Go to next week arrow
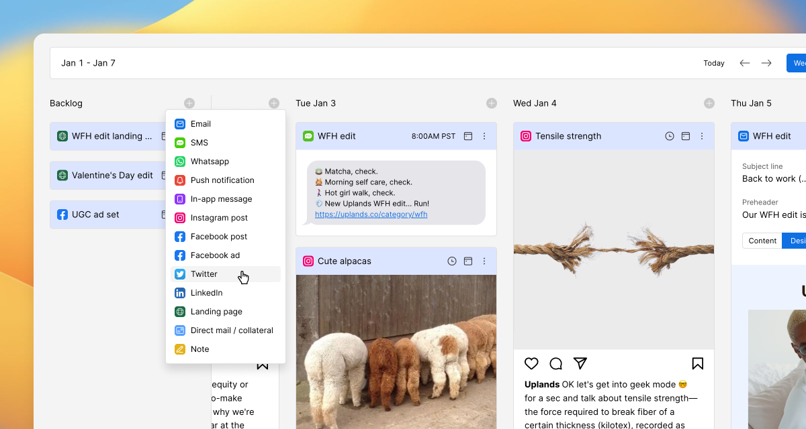Image resolution: width=806 pixels, height=429 pixels. point(766,63)
